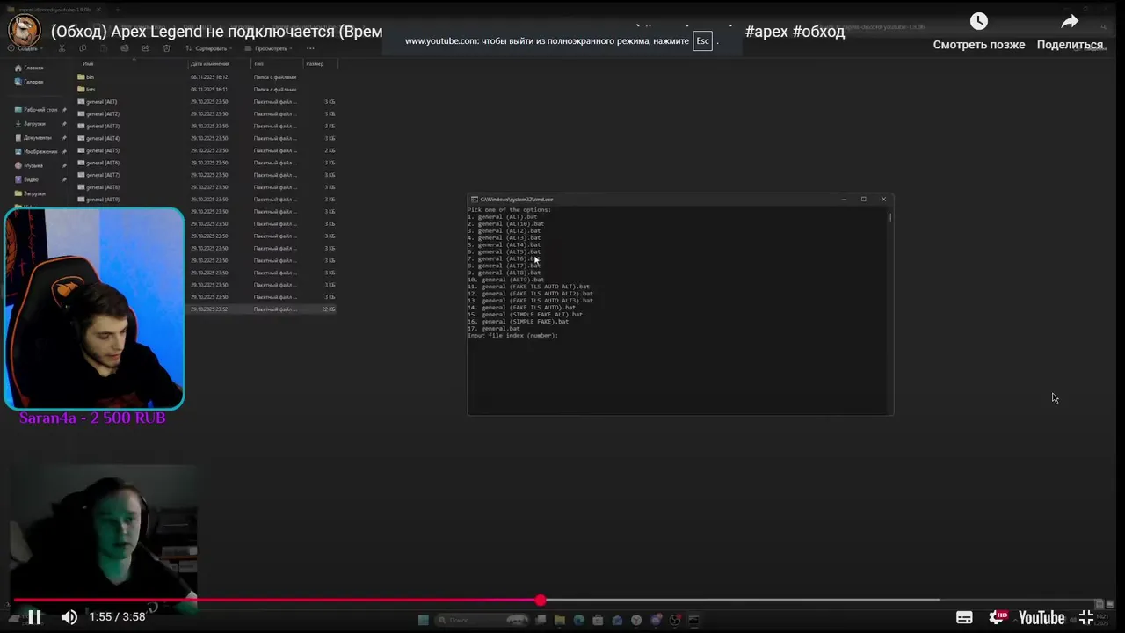Open File Explorer icon in the taskbar

(559, 620)
